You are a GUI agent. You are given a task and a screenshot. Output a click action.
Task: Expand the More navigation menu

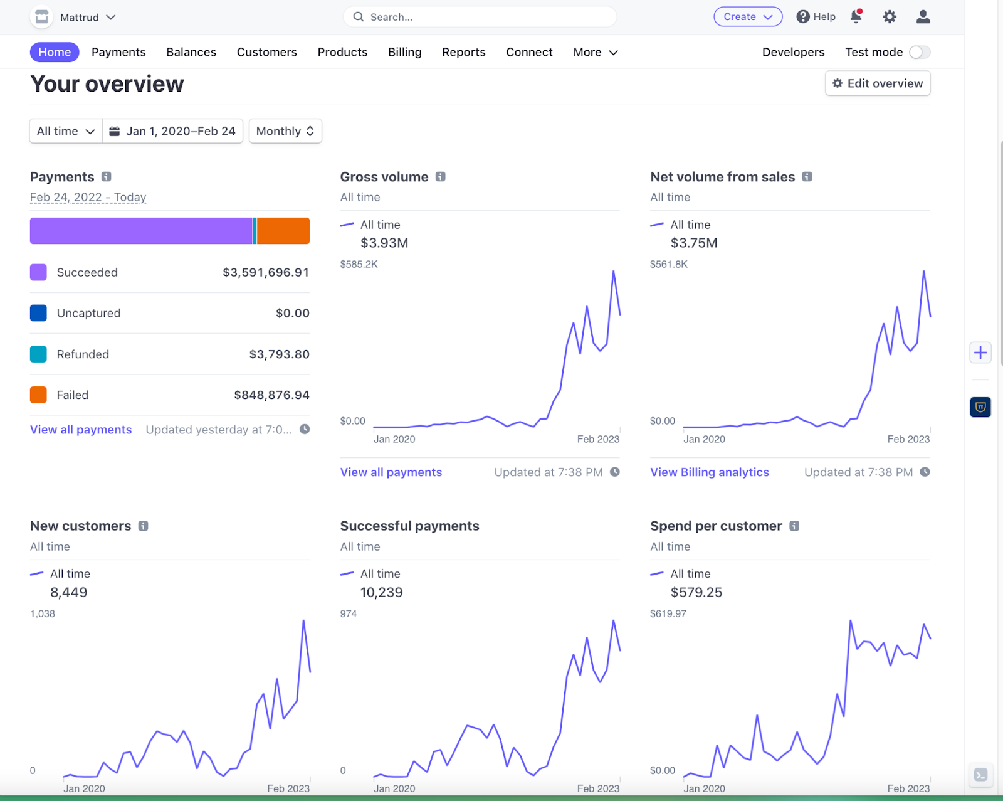click(596, 52)
